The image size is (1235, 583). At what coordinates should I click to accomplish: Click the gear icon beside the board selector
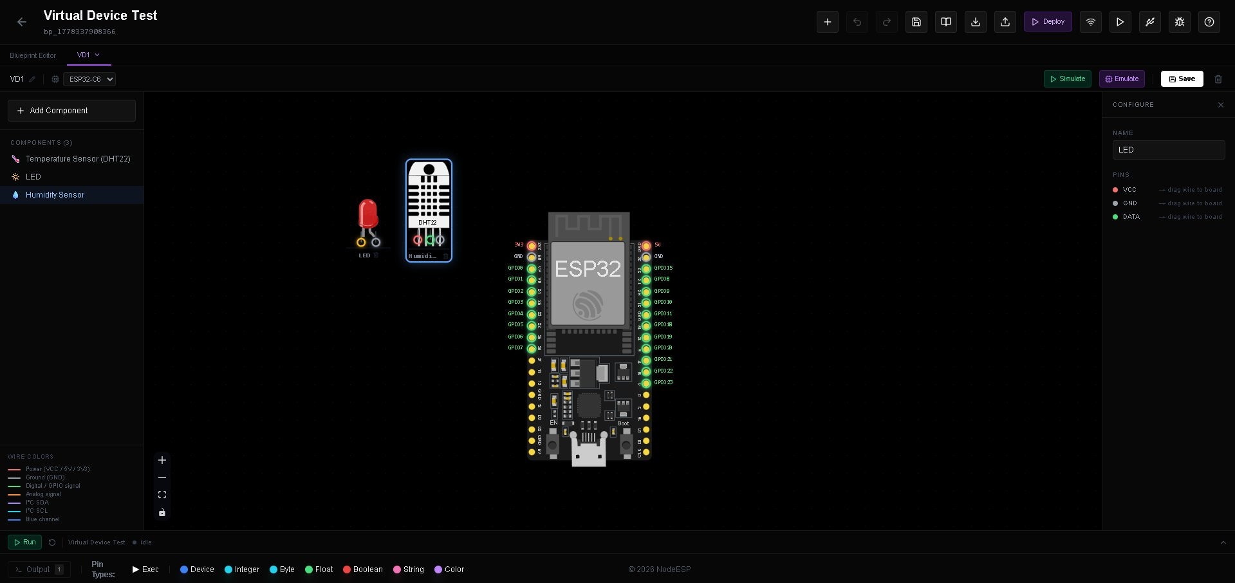pos(55,79)
